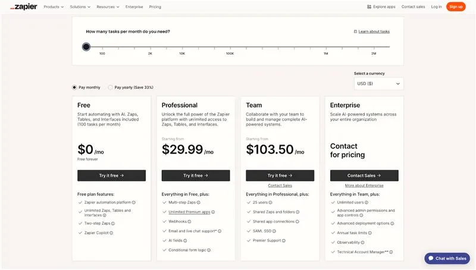The image size is (476, 270).
Task: Click the Zapier logo in header
Action: tap(23, 7)
